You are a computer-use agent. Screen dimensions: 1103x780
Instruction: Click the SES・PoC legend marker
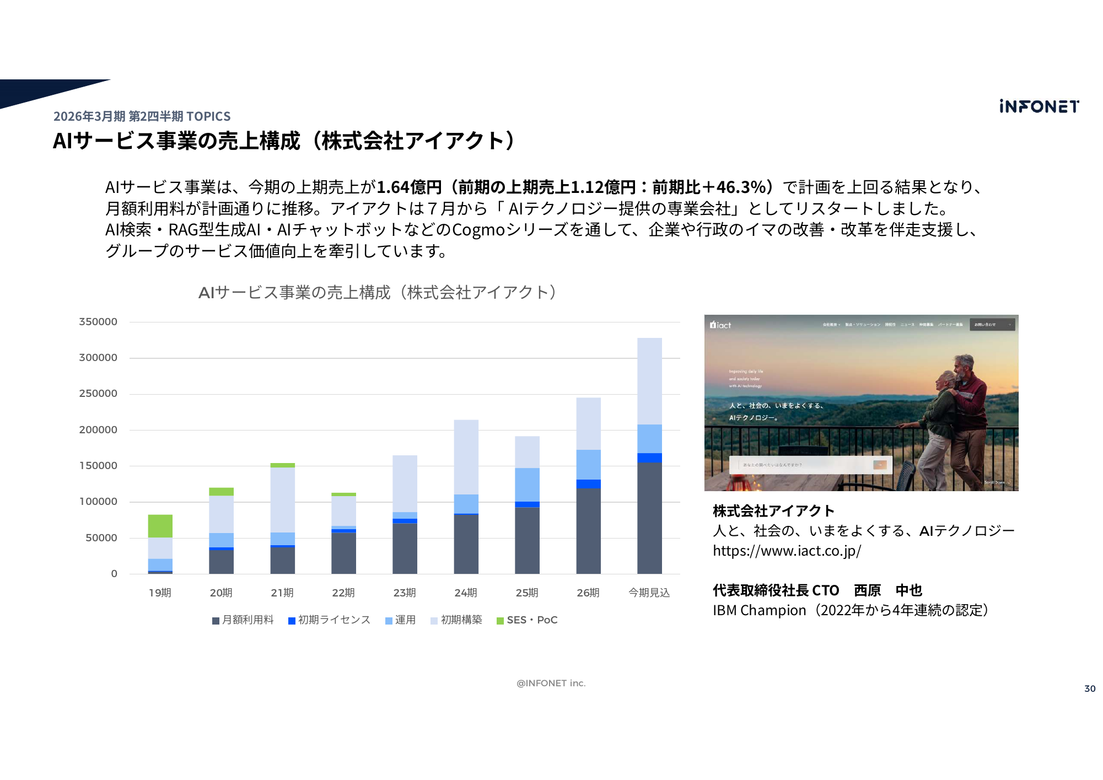(500, 621)
